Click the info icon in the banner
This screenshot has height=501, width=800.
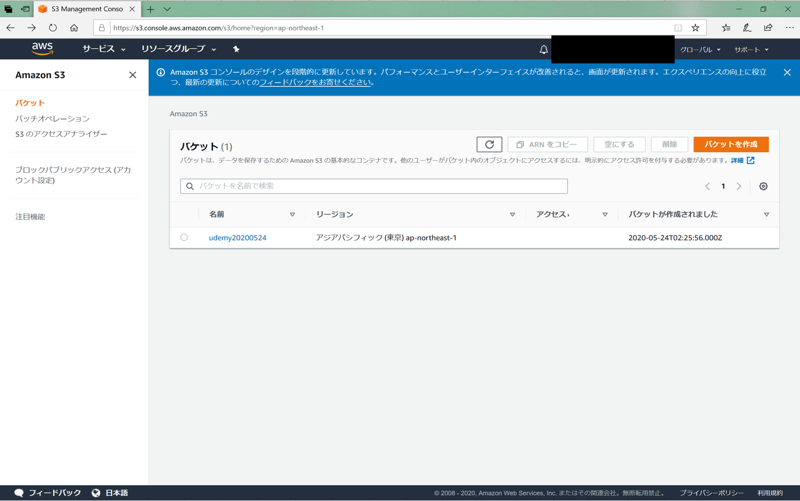(161, 72)
